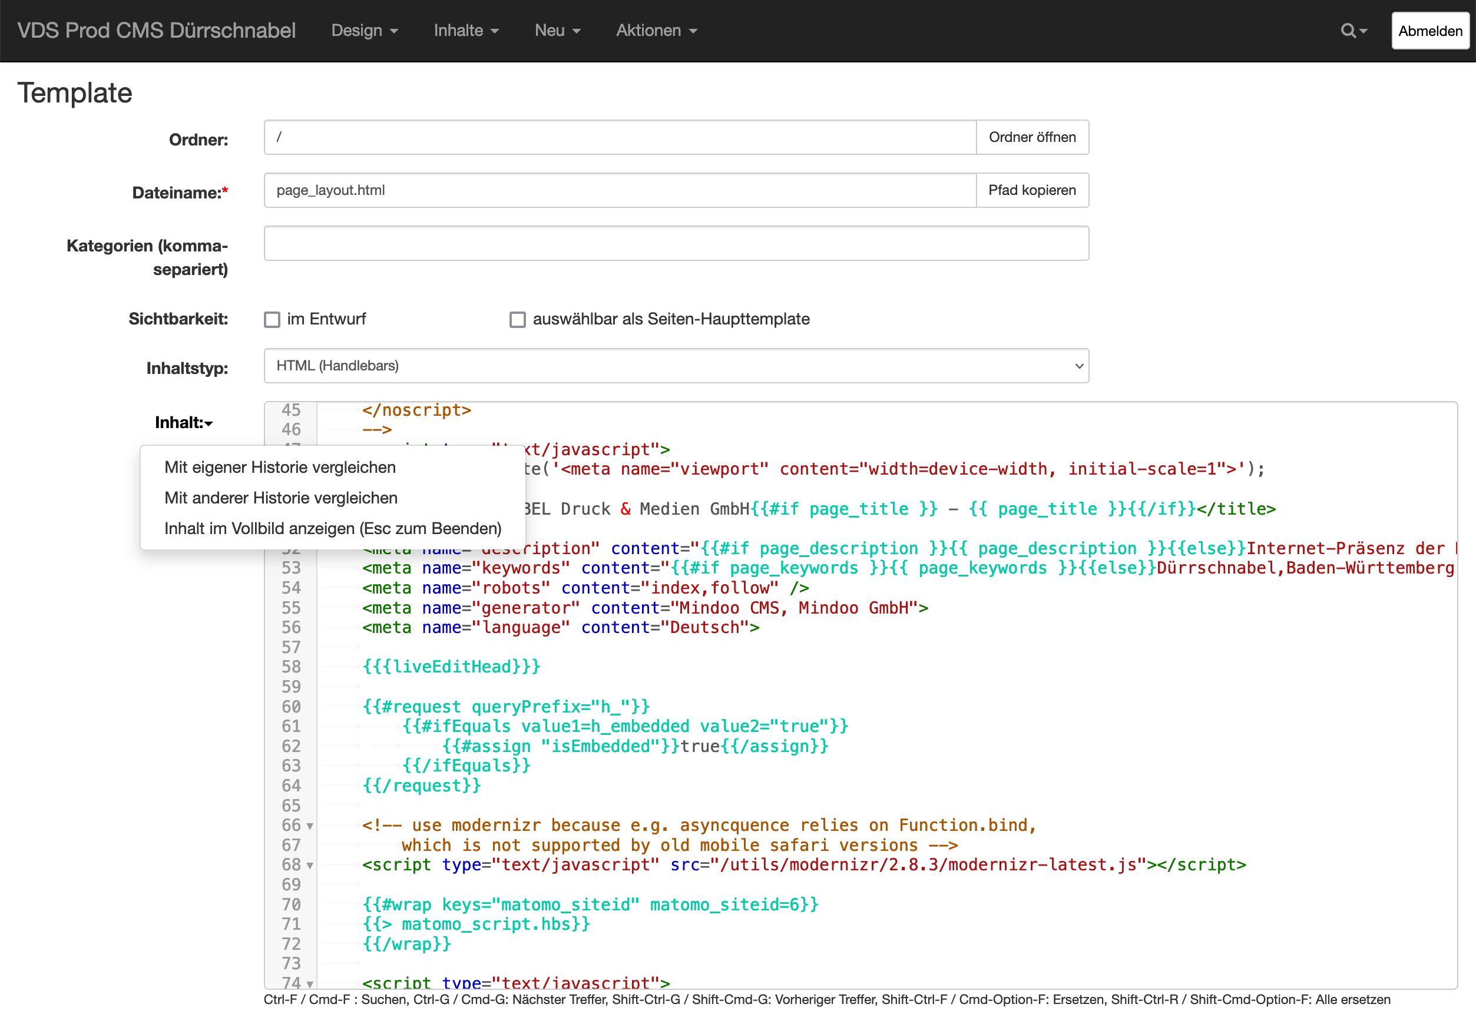Click the Template page heading

pyautogui.click(x=75, y=94)
